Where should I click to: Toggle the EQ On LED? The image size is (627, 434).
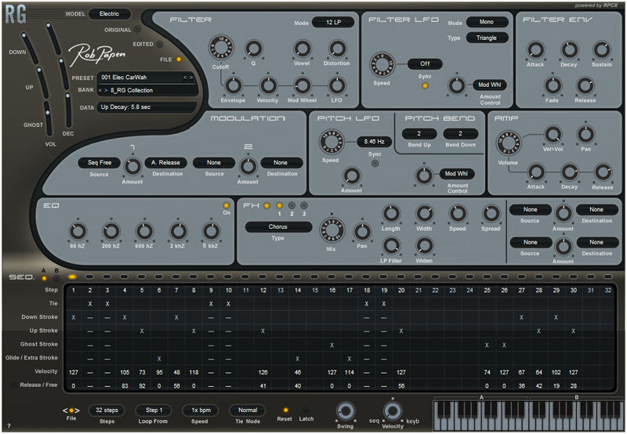pyautogui.click(x=225, y=206)
